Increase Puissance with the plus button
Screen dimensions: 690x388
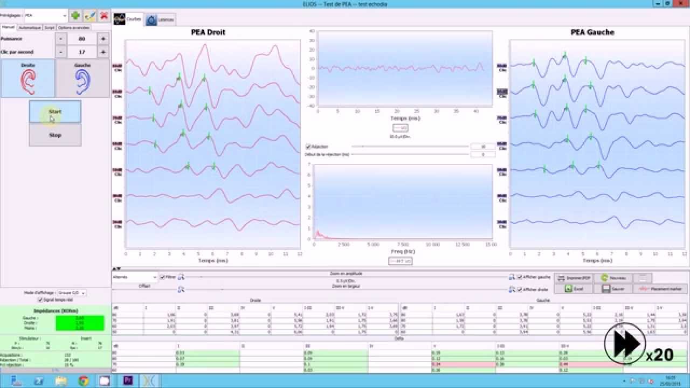tap(103, 39)
